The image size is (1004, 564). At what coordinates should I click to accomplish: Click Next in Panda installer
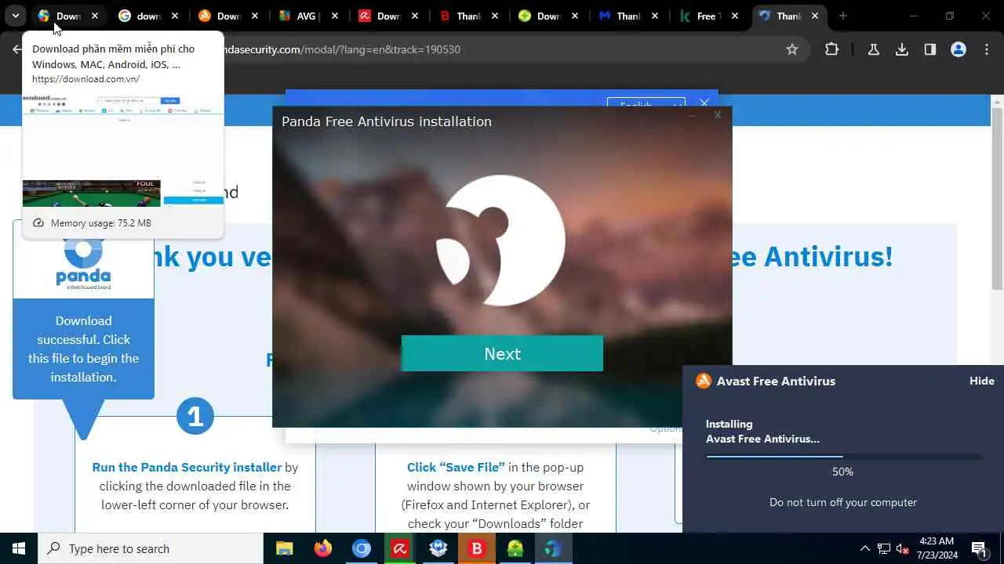[x=502, y=353]
